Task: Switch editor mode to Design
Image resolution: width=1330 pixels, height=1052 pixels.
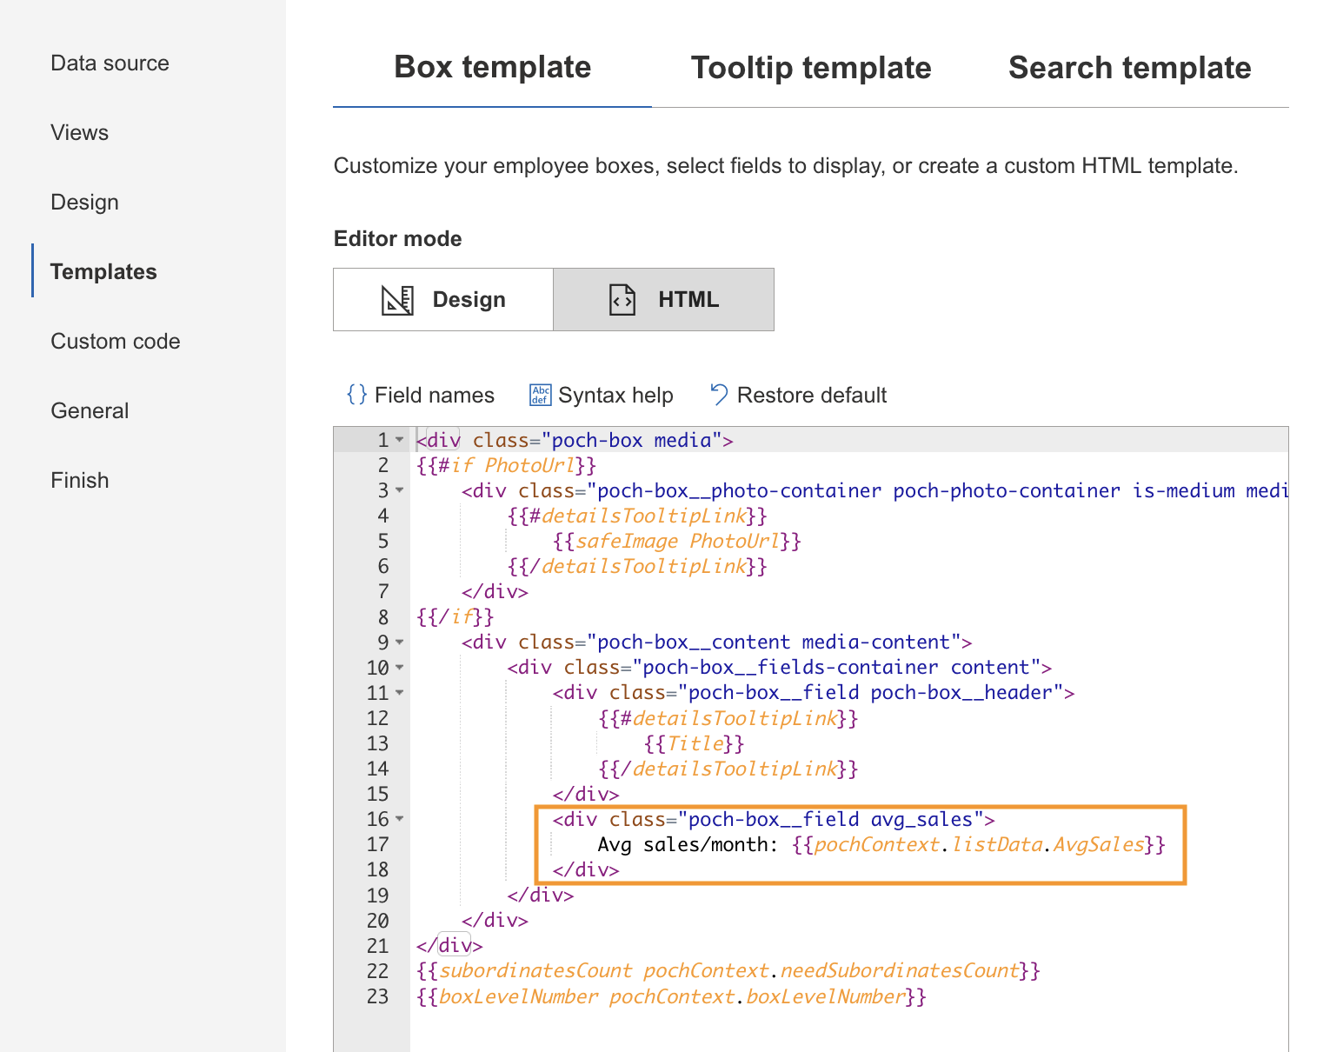Action: point(443,300)
